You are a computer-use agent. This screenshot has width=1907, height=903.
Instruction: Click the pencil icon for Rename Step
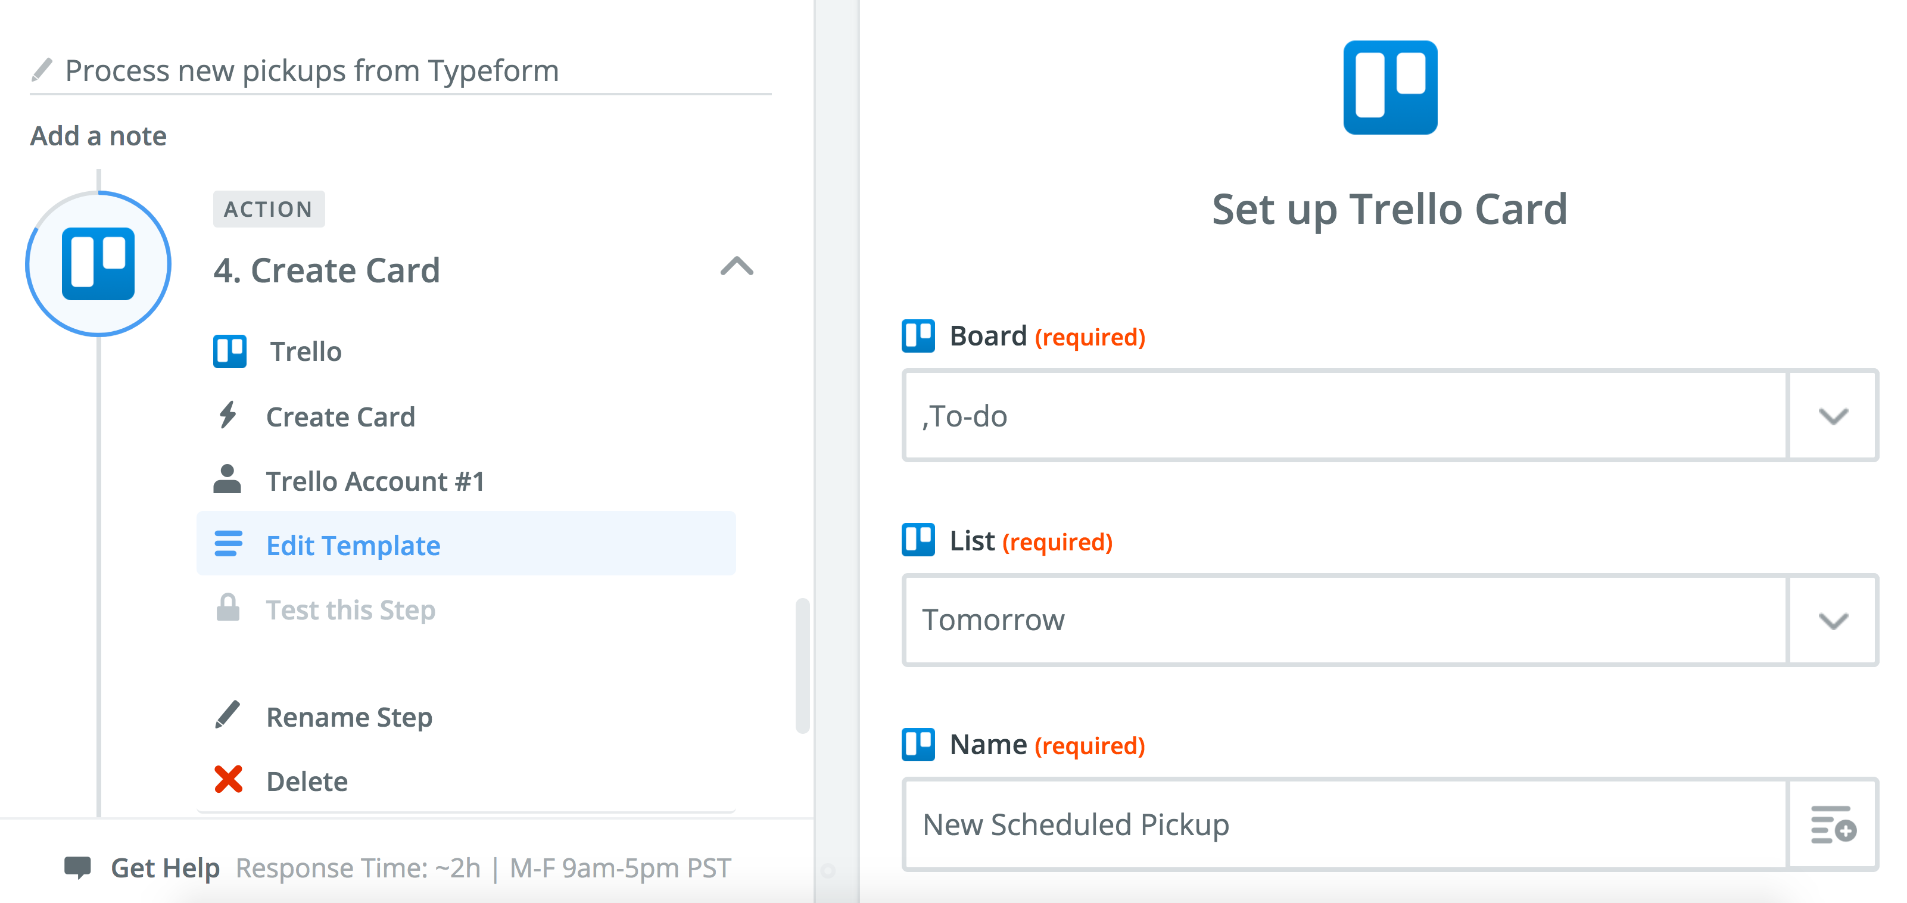pos(228,715)
